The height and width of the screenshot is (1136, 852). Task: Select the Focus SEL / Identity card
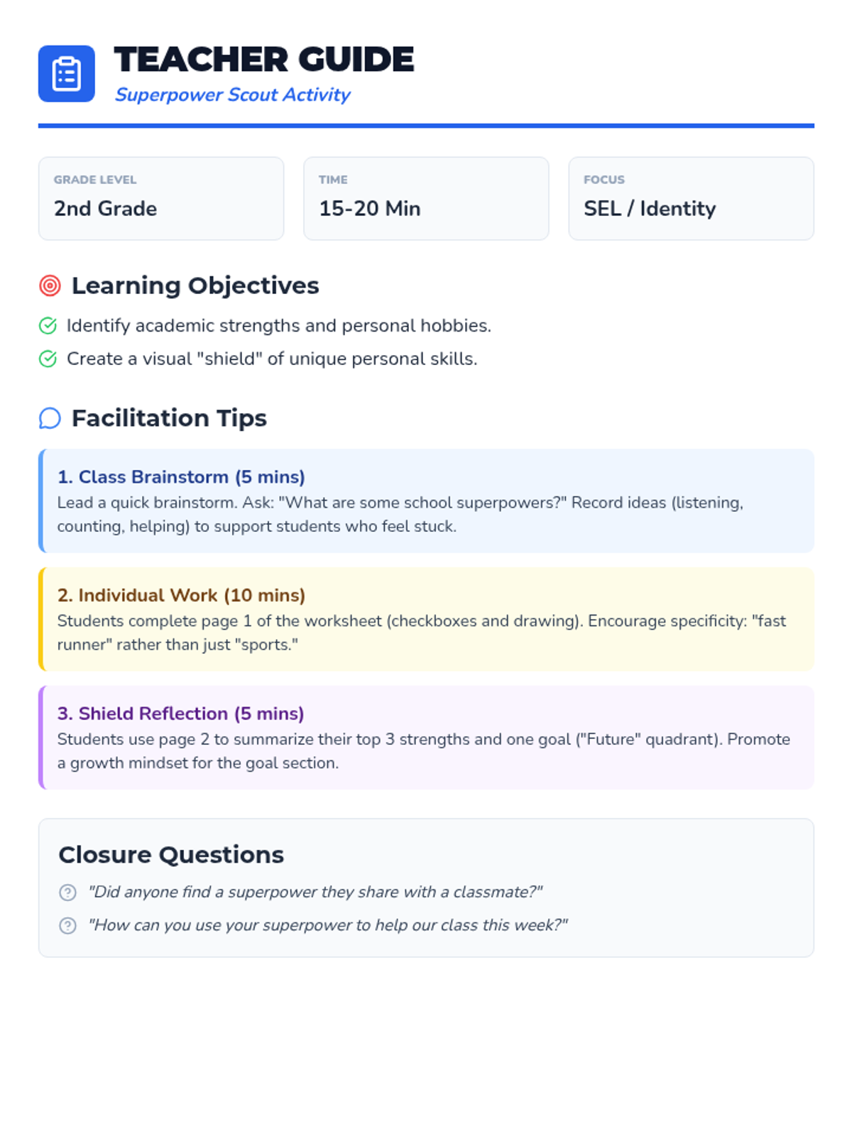(691, 199)
